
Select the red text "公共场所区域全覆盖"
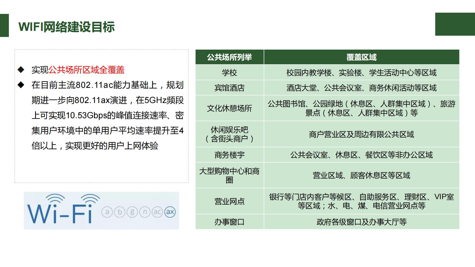(86, 70)
